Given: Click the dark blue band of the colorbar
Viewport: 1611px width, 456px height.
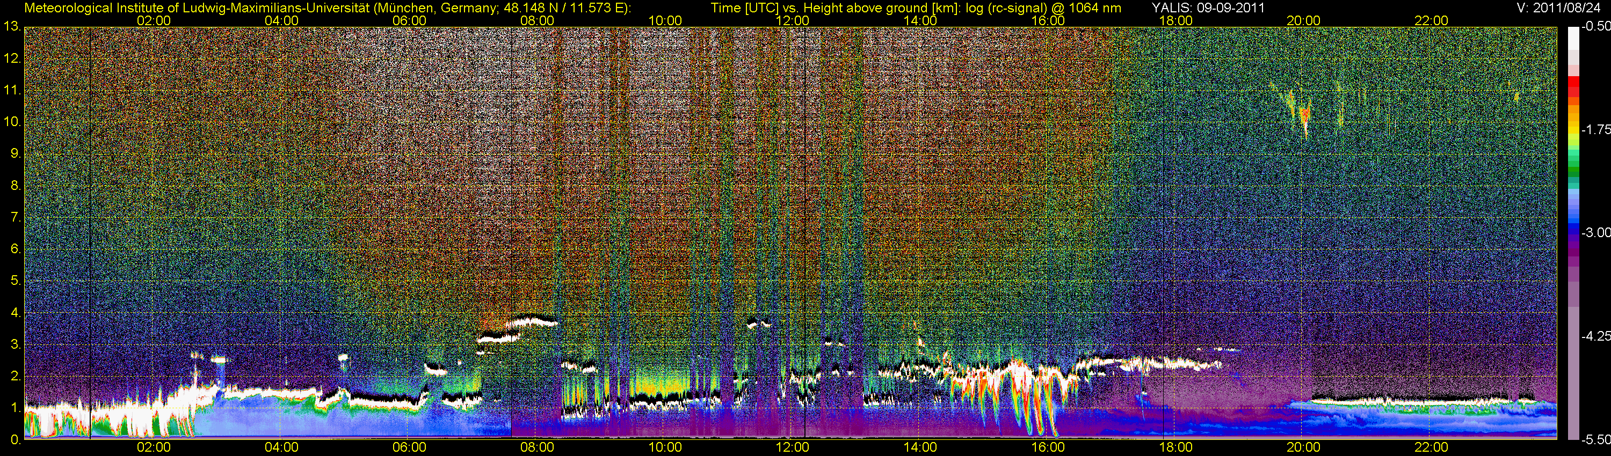Looking at the screenshot, I should click(x=1573, y=232).
